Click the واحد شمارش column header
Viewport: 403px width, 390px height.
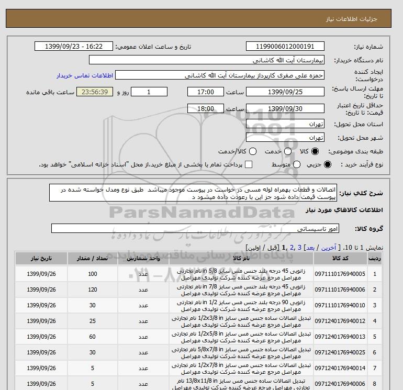pyautogui.click(x=143, y=259)
